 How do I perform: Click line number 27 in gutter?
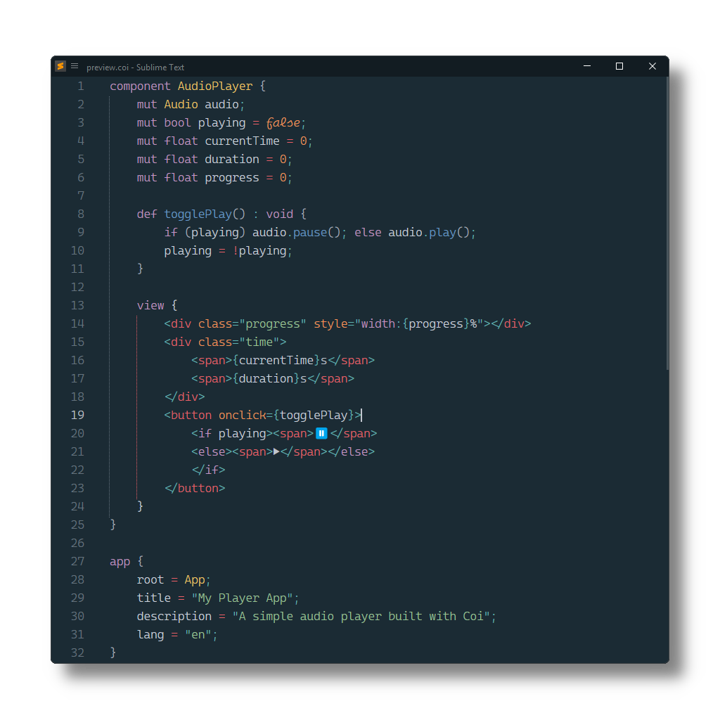click(x=77, y=561)
